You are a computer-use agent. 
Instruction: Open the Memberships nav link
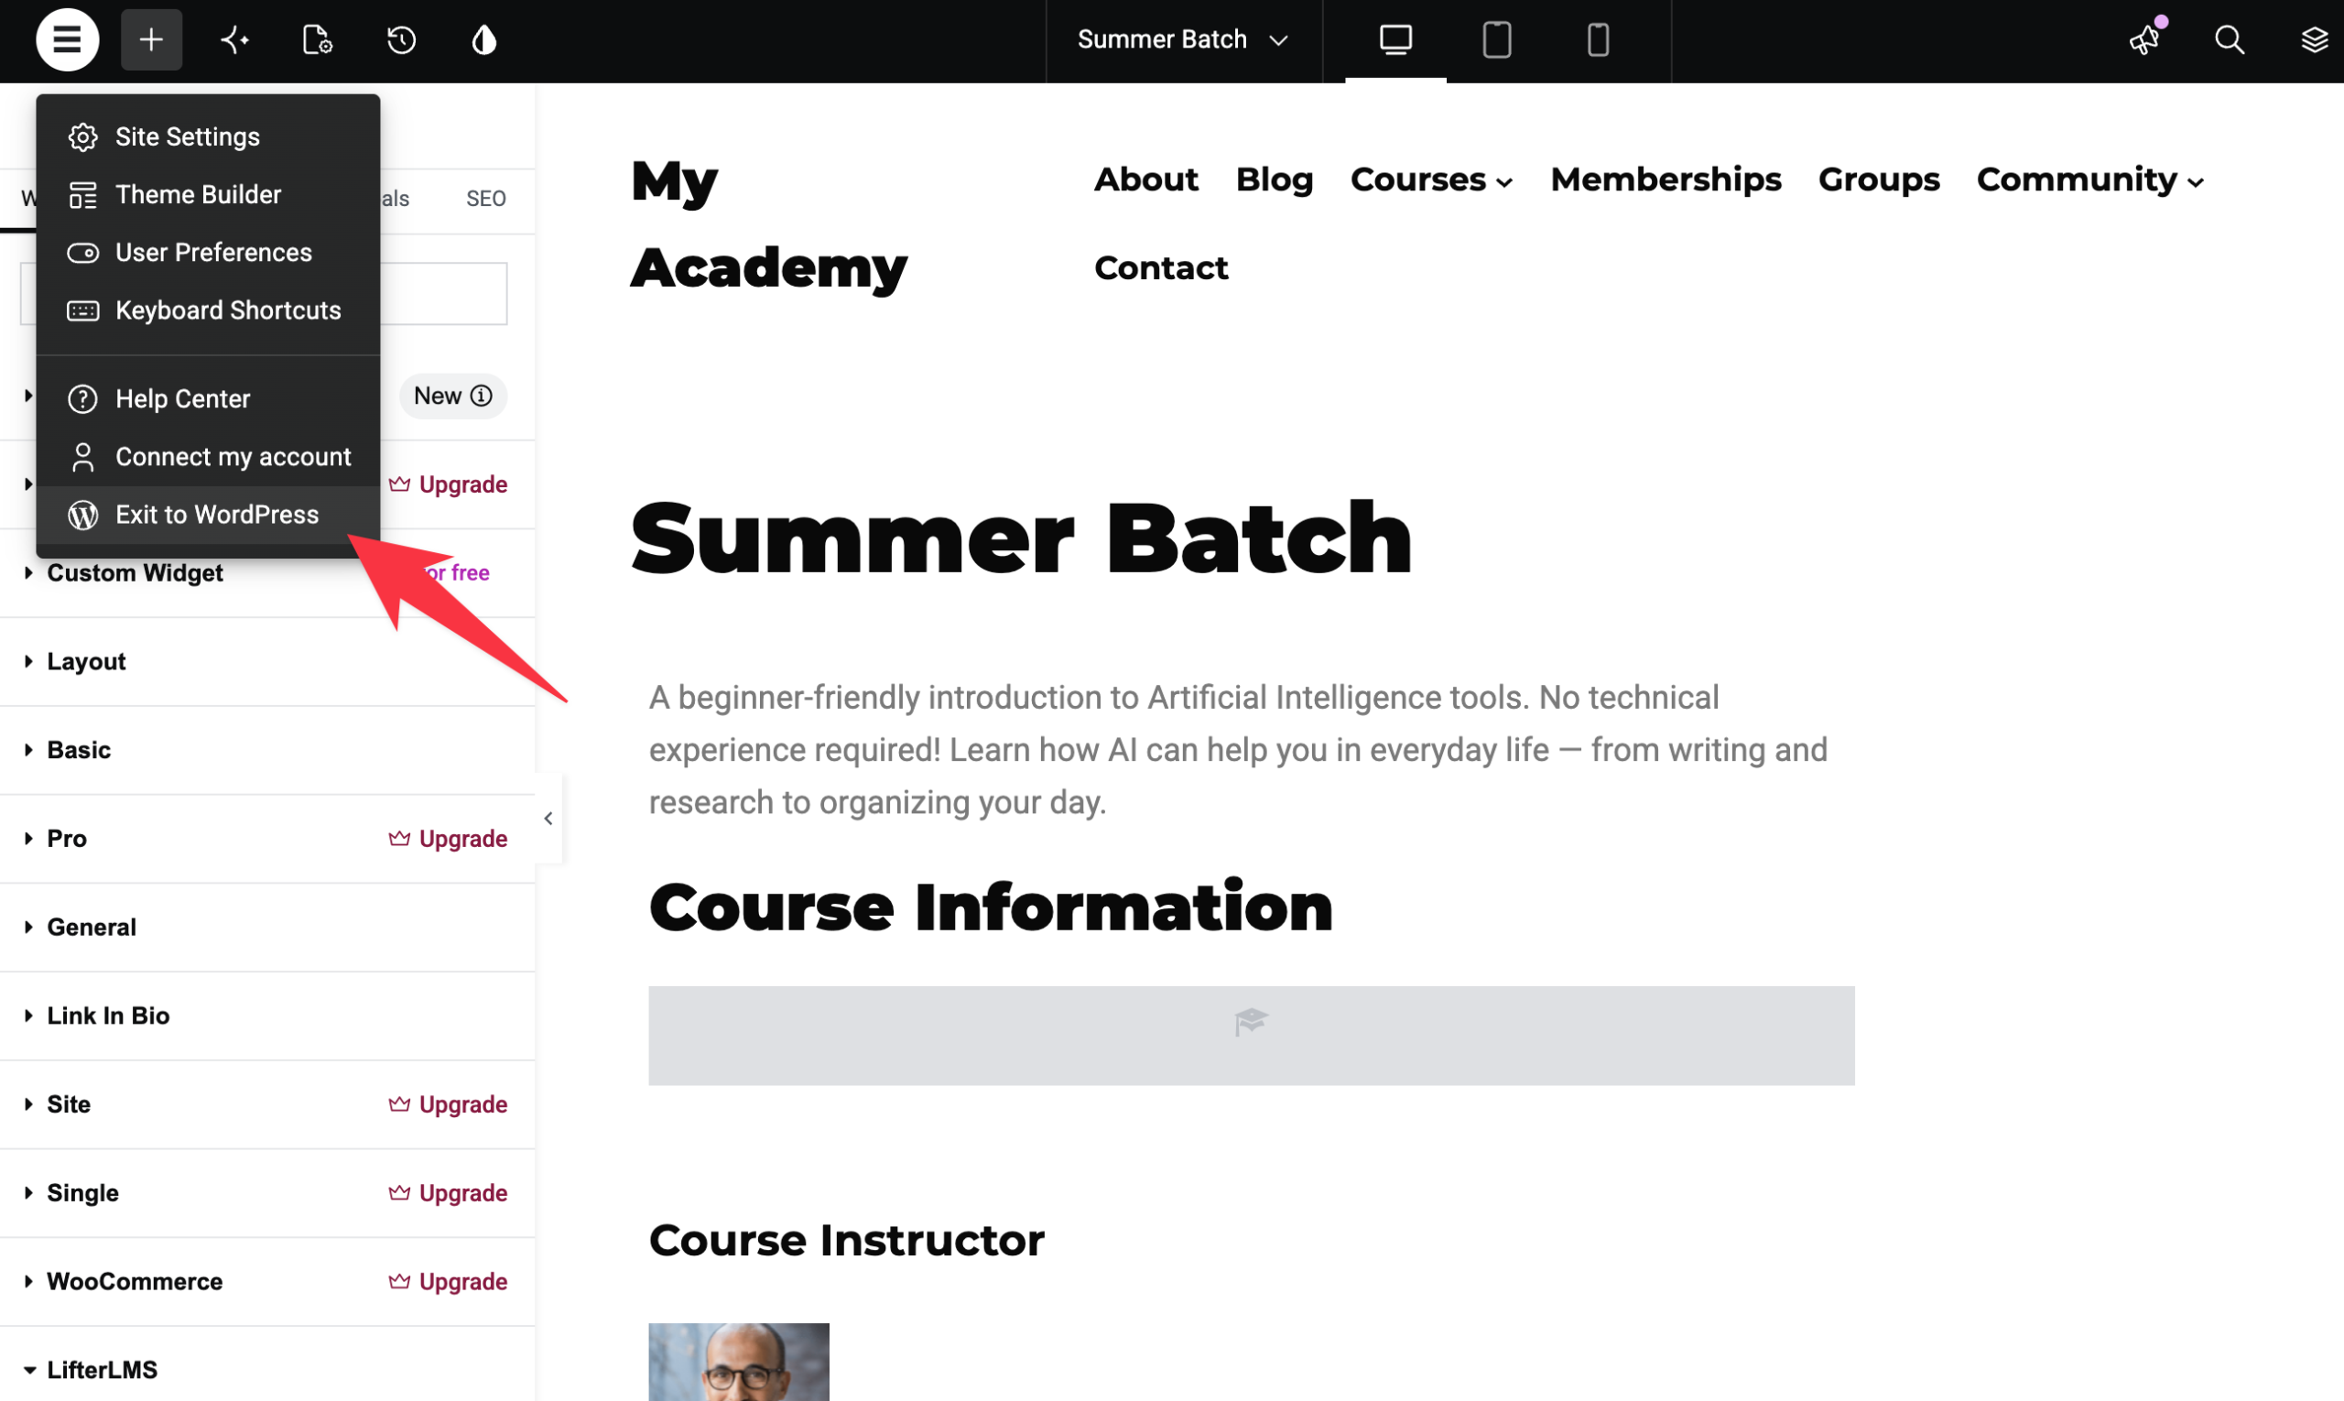point(1666,179)
